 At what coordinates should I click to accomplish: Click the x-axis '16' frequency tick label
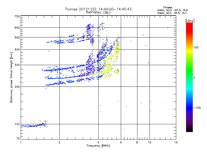point(176,142)
